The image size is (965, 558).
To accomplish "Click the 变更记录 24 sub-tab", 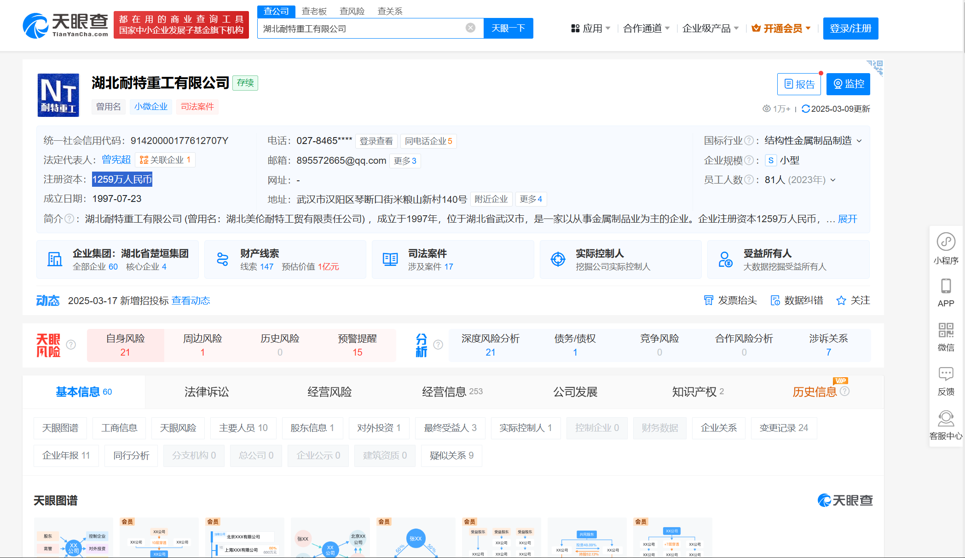I will 784,428.
